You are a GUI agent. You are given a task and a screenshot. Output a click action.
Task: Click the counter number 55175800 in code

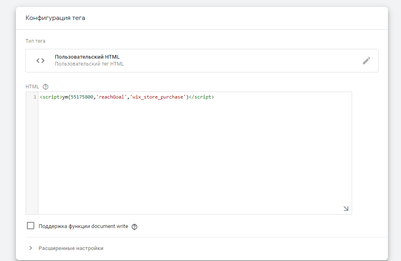82,97
